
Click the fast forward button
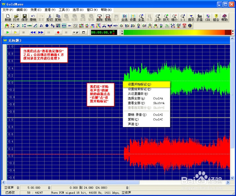41,32
